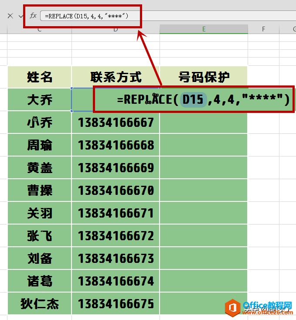This screenshot has height=320, width=296.
Task: Select the name cell 黄盖
Action: (40, 168)
